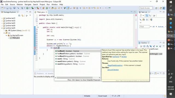Choose next(Pattern pattern) : String proposal

(78, 61)
